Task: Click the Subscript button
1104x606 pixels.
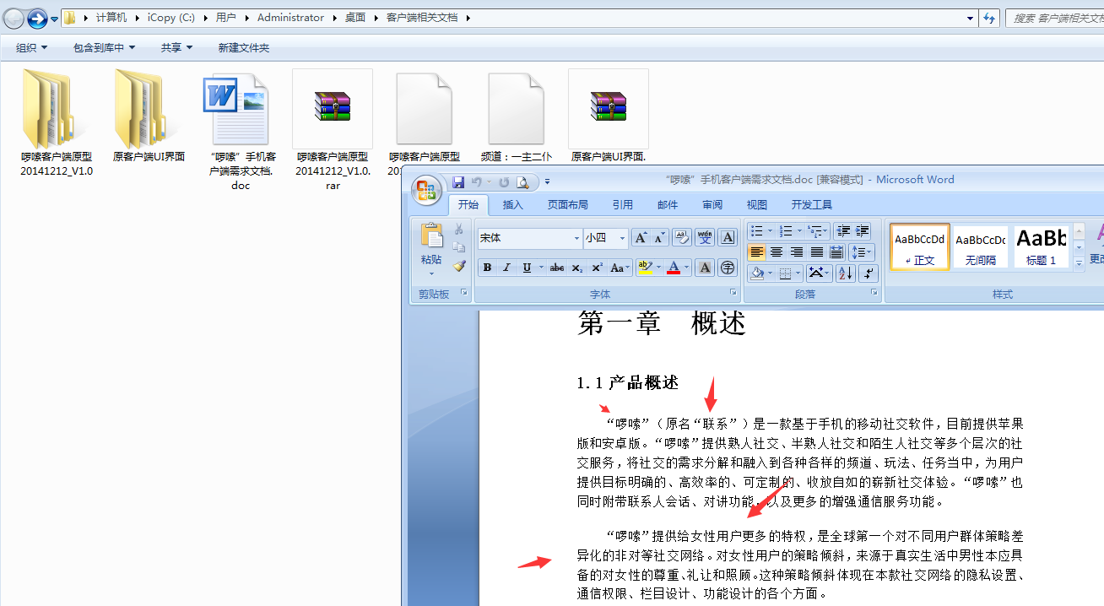Action: 576,268
